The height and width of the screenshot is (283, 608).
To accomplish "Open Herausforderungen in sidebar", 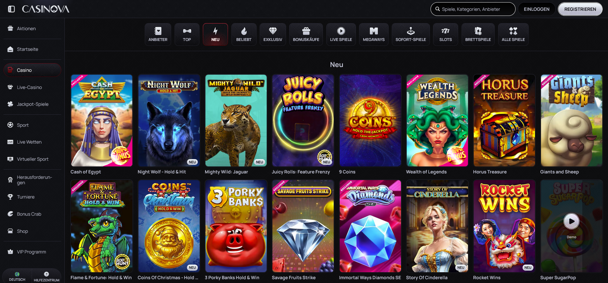I will coord(32,180).
